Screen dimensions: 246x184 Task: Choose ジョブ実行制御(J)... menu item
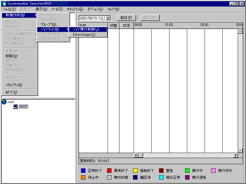pos(88,29)
